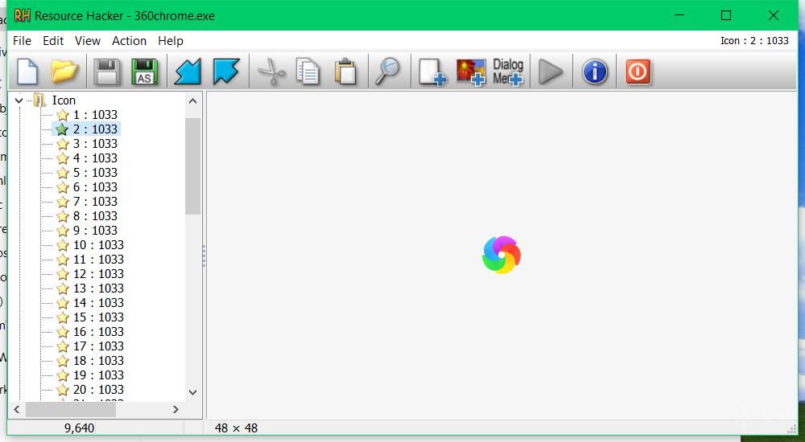Paste using the clipboard icon

[345, 72]
